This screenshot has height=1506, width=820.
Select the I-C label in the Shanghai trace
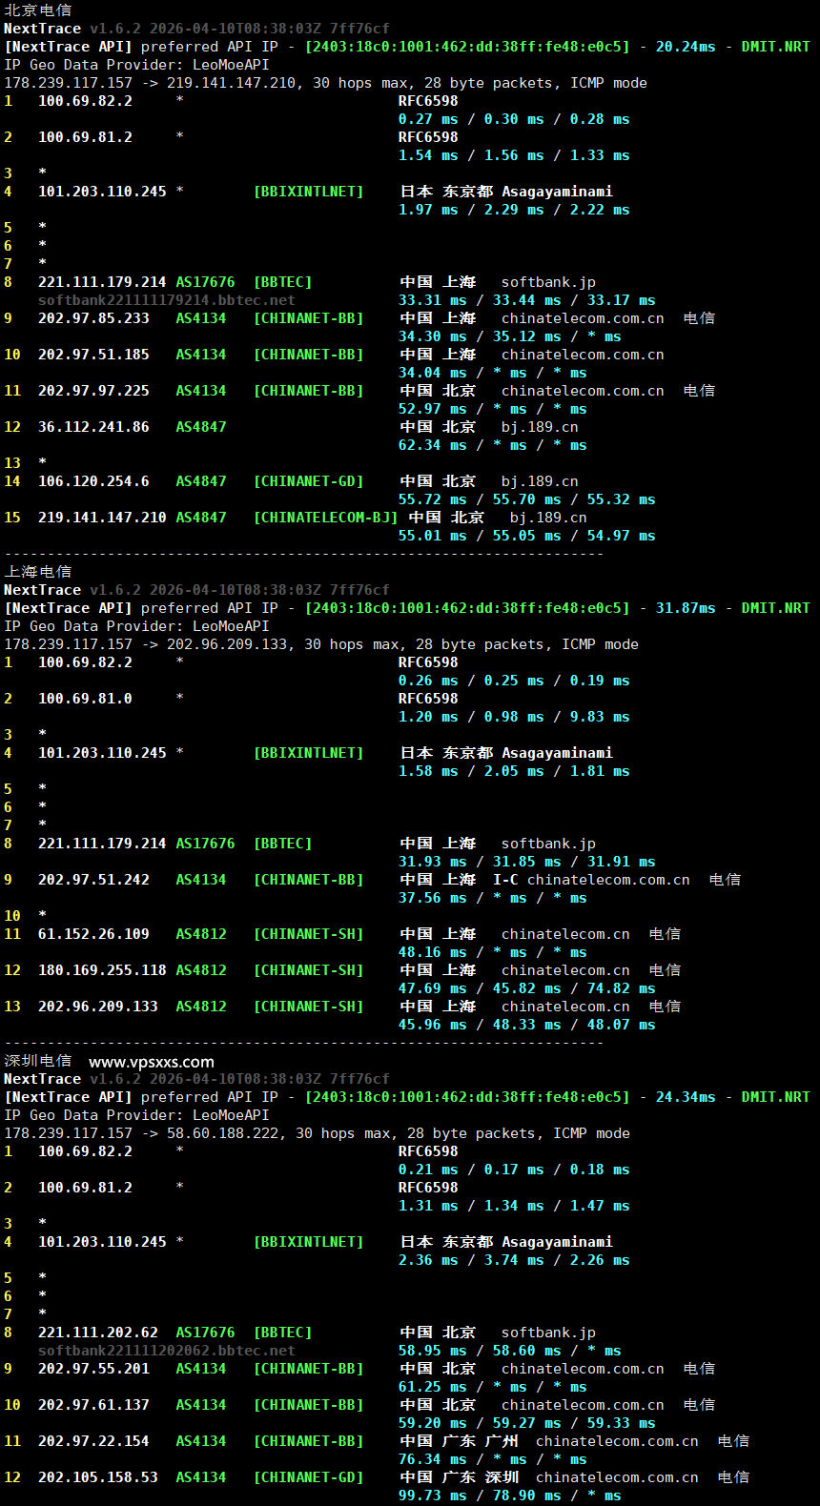click(505, 880)
